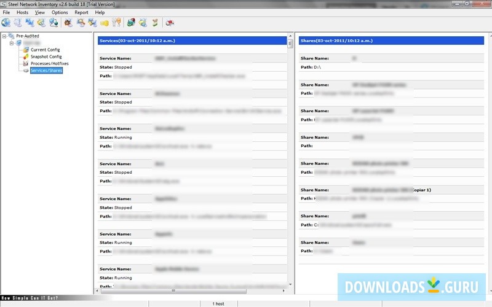
Task: Open the Options menu
Action: 60,12
